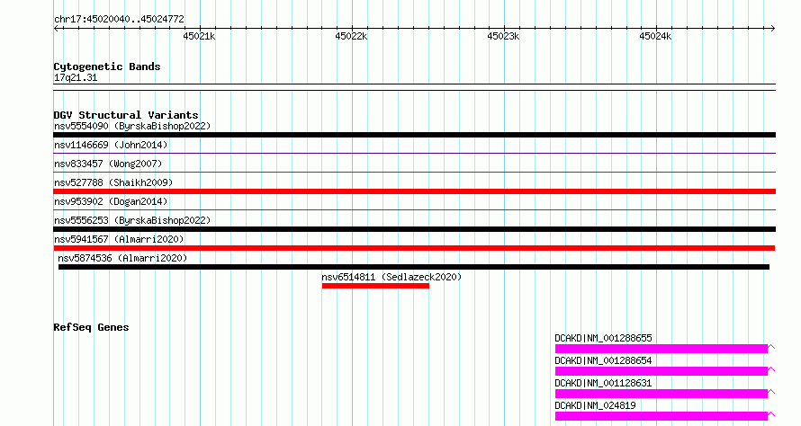
Task: Click the red bar under nsv5941567
Action: [414, 248]
